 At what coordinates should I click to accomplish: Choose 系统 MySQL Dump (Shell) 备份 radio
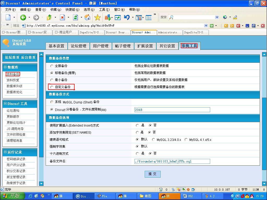click(52, 102)
